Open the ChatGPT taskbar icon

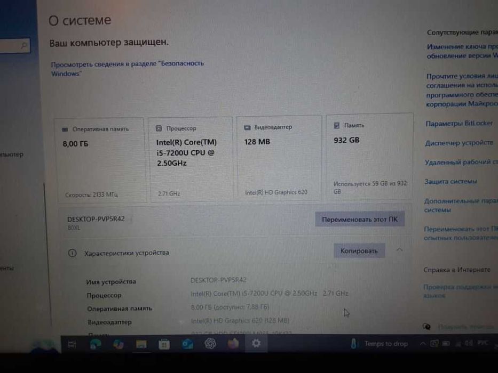pyautogui.click(x=210, y=344)
